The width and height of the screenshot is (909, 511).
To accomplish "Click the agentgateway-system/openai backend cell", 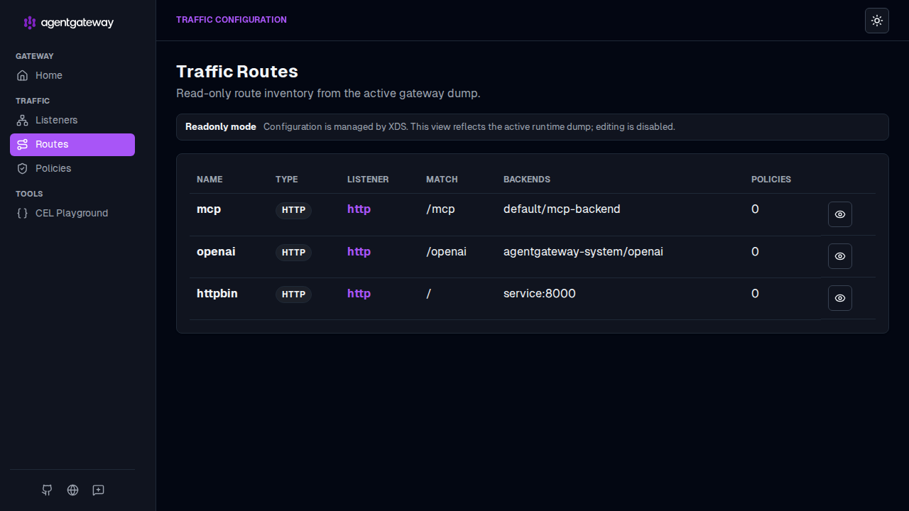I will click(x=583, y=251).
